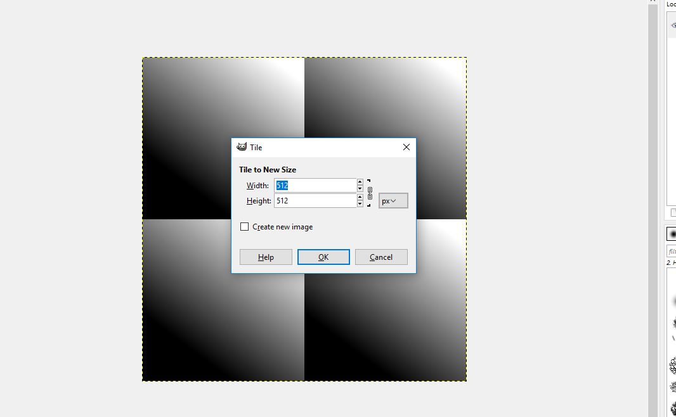Open the px units dropdown
Screen dimensions: 676x417
(393, 201)
